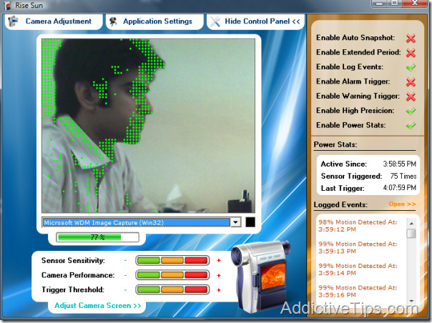Click the Active Since 3:58:55 PM value
432x323 pixels.
[x=400, y=164]
